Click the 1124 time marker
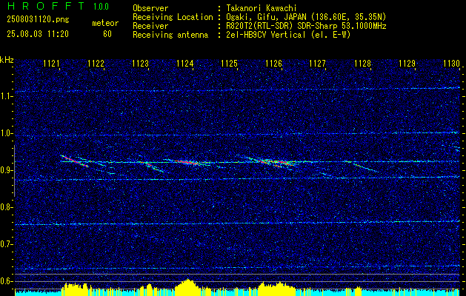Image resolution: width=466 pixels, height=296 pixels. tap(185, 63)
